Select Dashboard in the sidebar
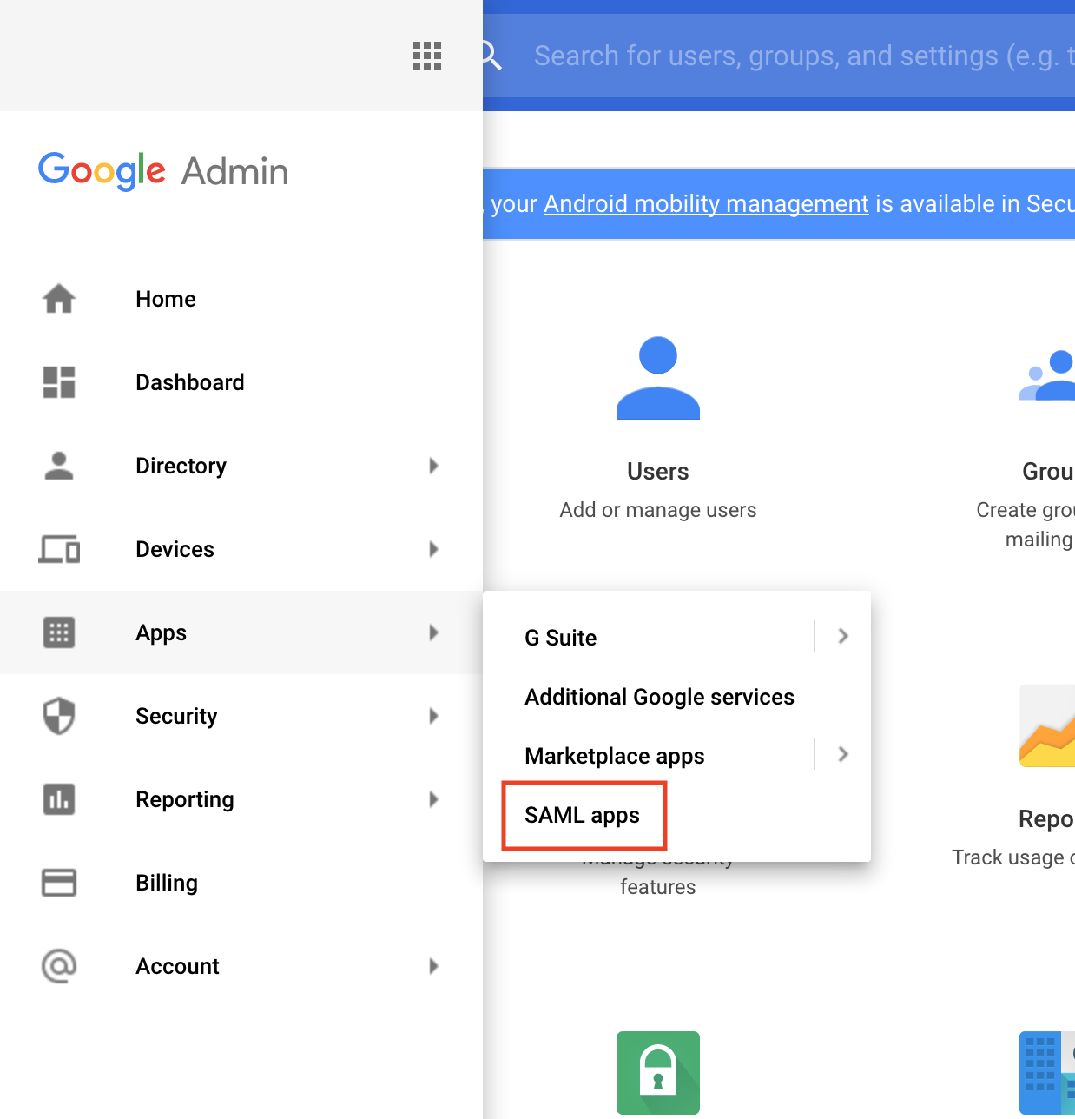This screenshot has width=1075, height=1119. pyautogui.click(x=241, y=382)
